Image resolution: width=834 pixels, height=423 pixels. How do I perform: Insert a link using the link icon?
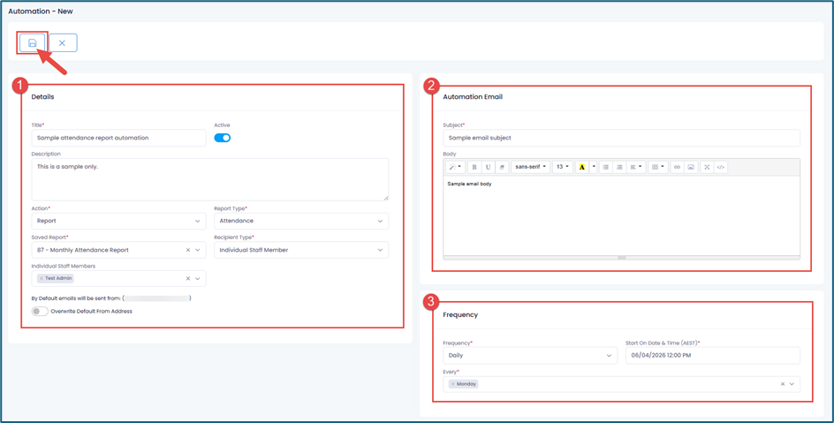pyautogui.click(x=677, y=167)
